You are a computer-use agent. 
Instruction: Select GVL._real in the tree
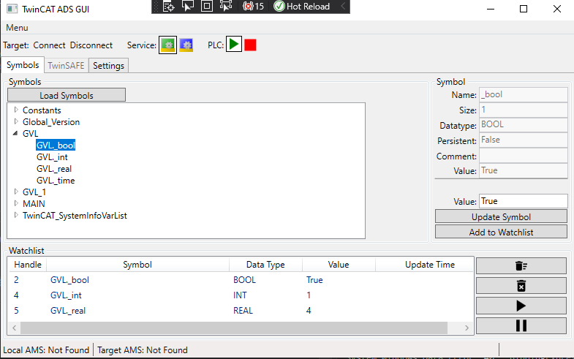tap(54, 169)
